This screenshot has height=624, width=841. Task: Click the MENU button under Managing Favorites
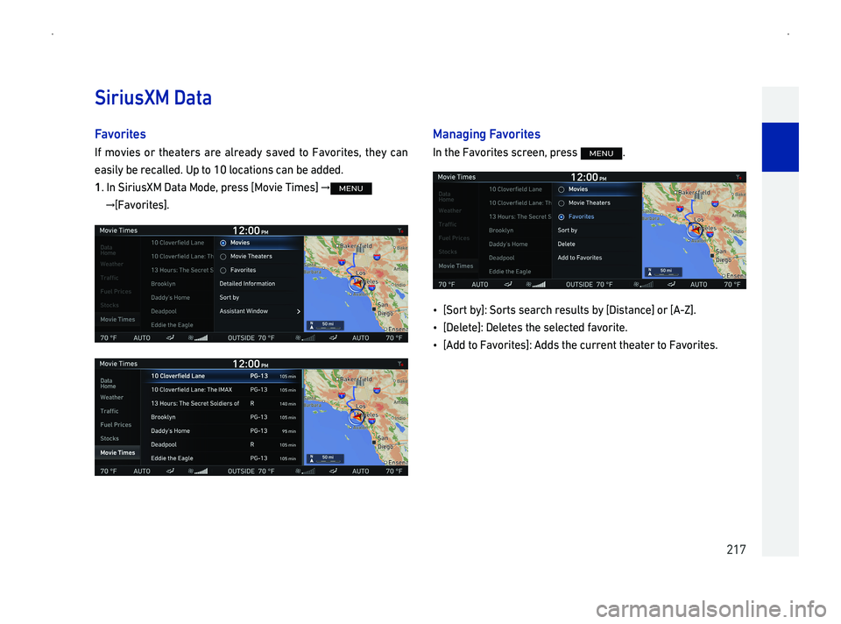tap(601, 153)
